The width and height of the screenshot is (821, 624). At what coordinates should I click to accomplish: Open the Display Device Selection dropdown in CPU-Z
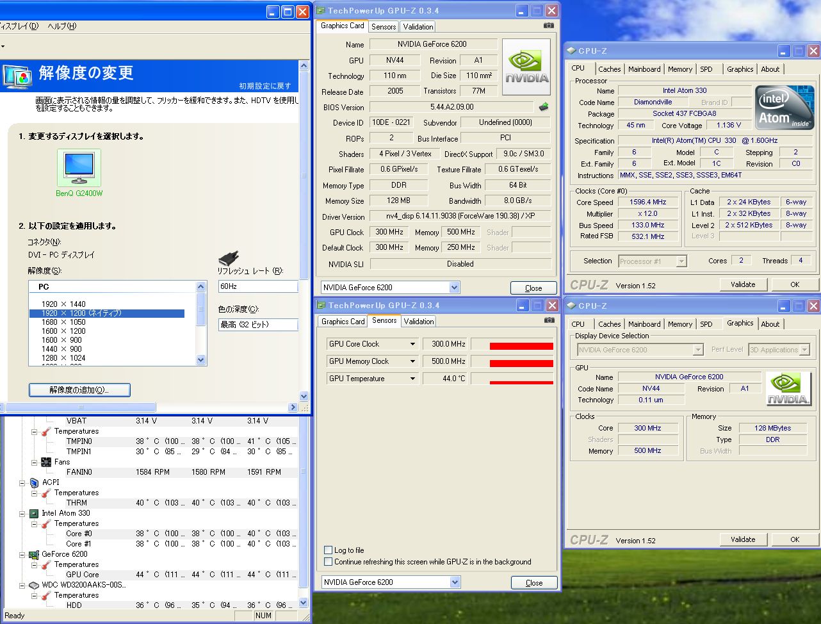[698, 350]
